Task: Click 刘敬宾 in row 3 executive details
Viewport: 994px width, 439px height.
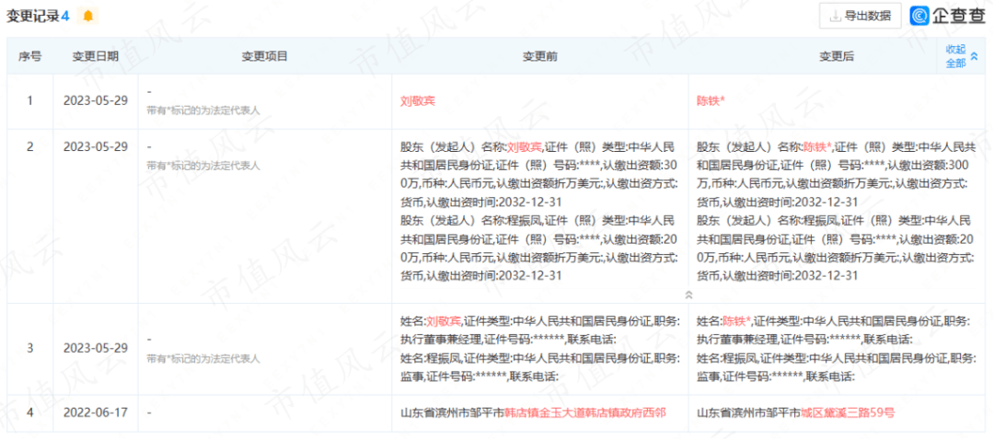Action: pos(444,321)
